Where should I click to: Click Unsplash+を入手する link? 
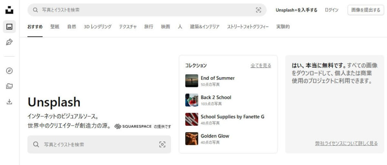[296, 10]
